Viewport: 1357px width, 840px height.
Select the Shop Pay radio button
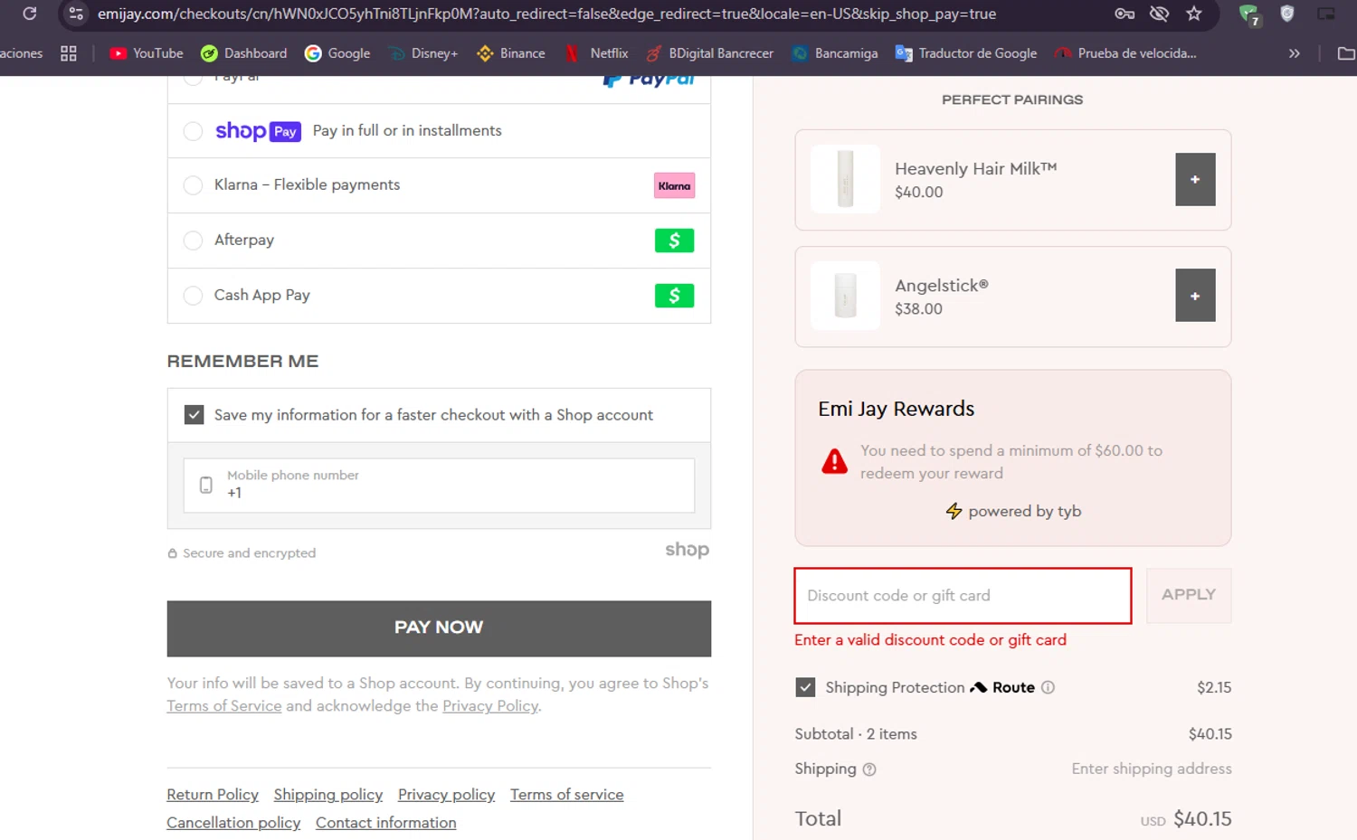pos(193,131)
